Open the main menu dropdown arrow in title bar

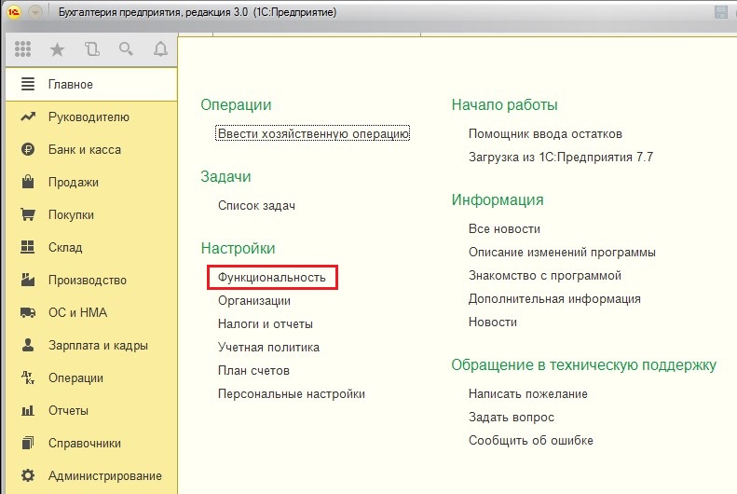(35, 12)
